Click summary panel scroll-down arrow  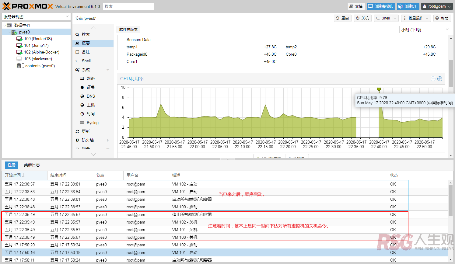(x=451, y=155)
